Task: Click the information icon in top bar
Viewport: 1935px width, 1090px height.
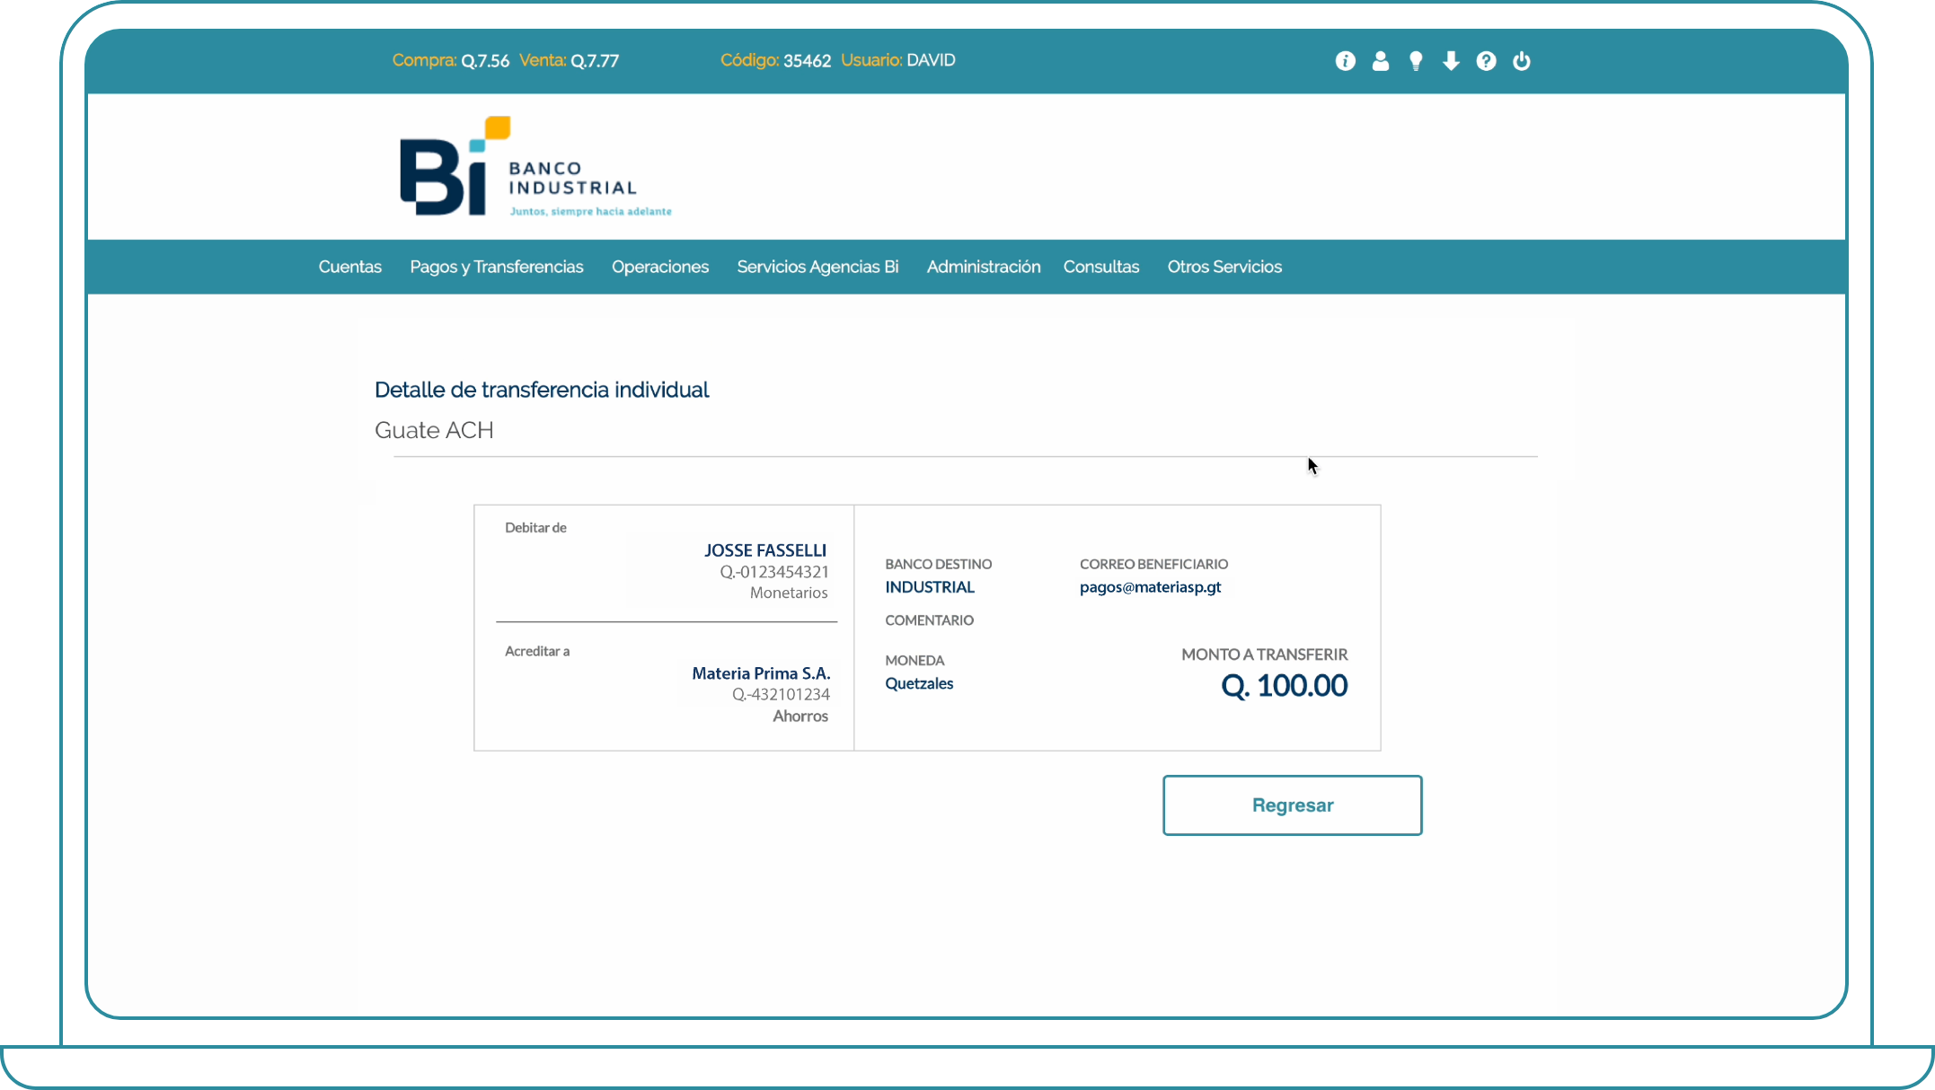Action: click(1345, 61)
